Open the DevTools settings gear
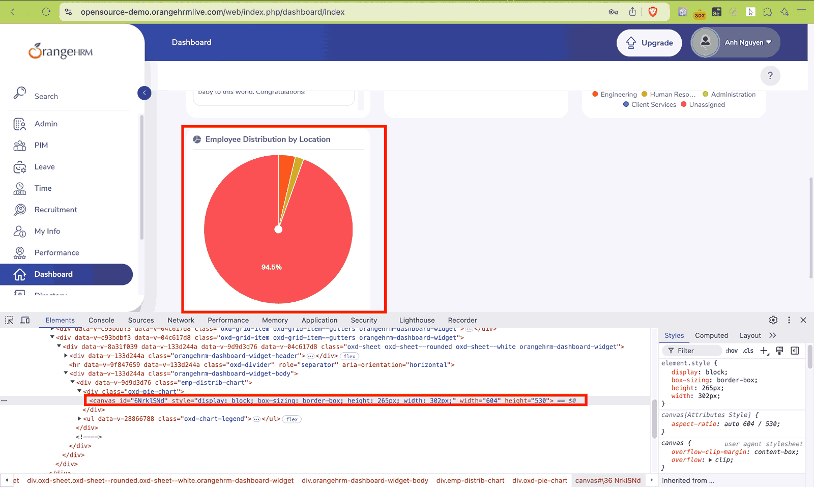Image resolution: width=814 pixels, height=487 pixels. pyautogui.click(x=773, y=320)
